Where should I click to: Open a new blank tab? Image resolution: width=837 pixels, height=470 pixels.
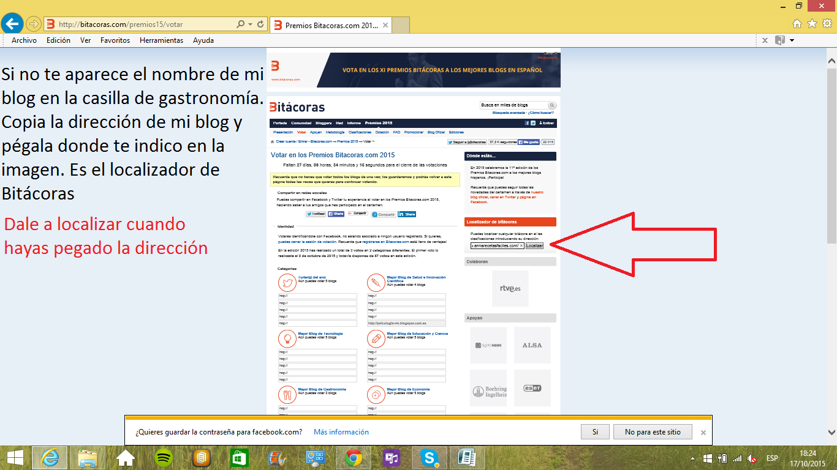(x=400, y=25)
